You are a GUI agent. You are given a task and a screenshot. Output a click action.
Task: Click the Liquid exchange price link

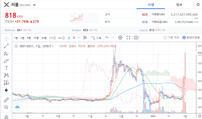point(152,30)
